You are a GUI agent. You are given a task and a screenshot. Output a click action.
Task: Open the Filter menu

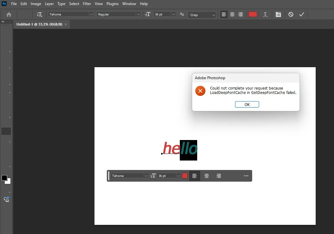[x=87, y=3]
